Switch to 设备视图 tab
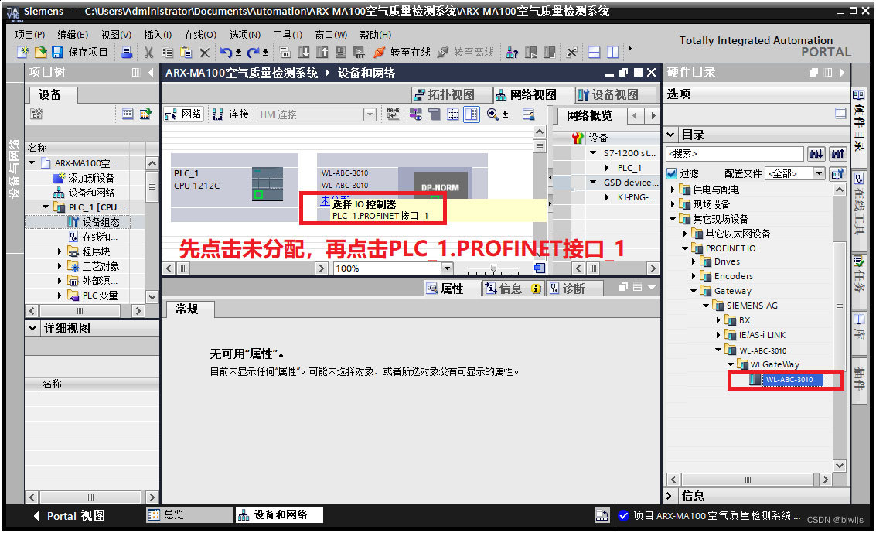This screenshot has width=876, height=533. click(x=614, y=94)
